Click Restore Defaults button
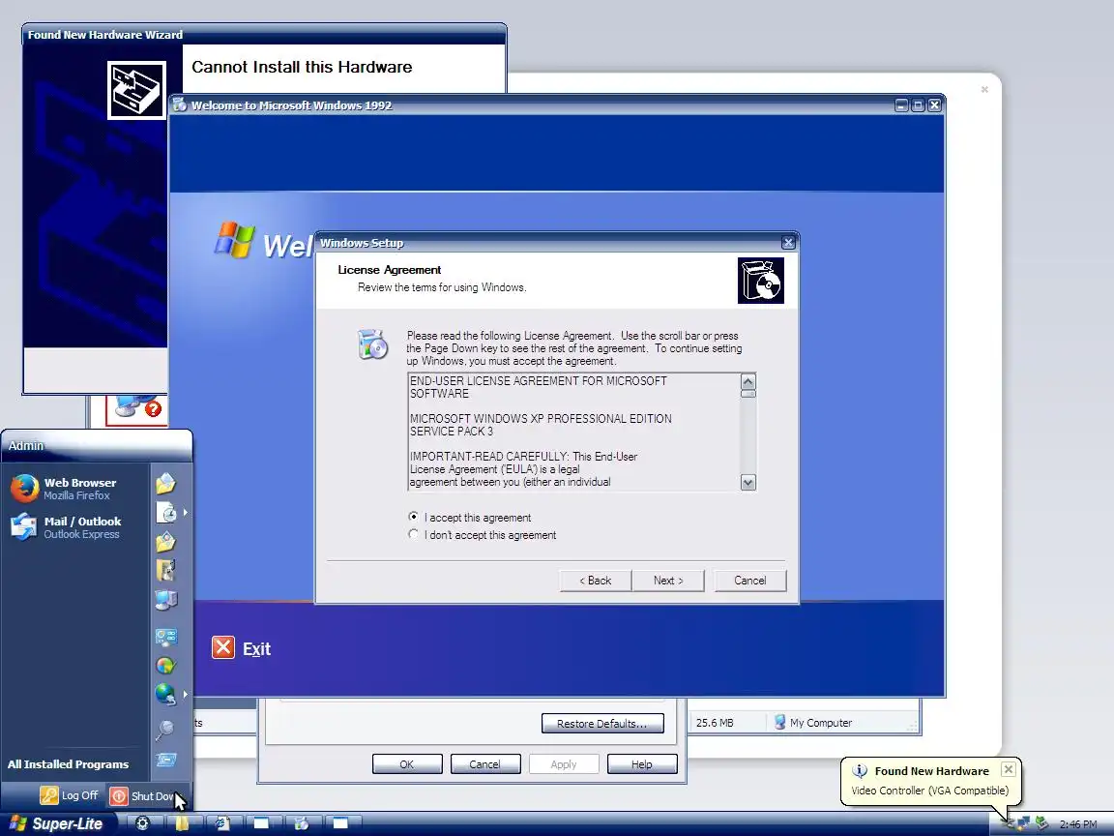This screenshot has width=1114, height=836. coord(602,723)
